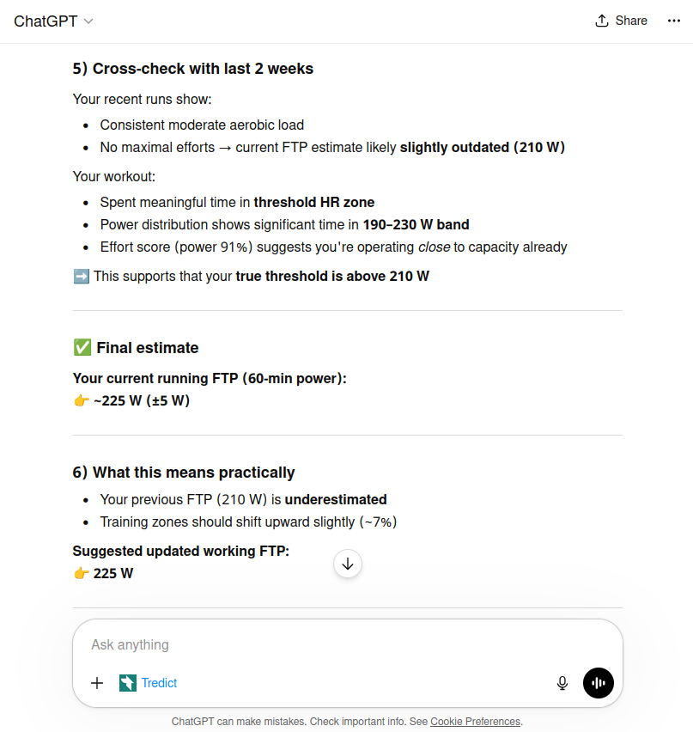
Task: Click the '5) Cross-check with last 2 weeks' heading
Action: click(x=193, y=69)
